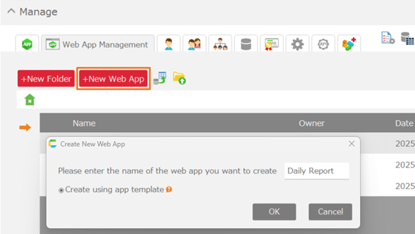Switch to Web App Management tab
The height and width of the screenshot is (234, 415).
click(98, 44)
